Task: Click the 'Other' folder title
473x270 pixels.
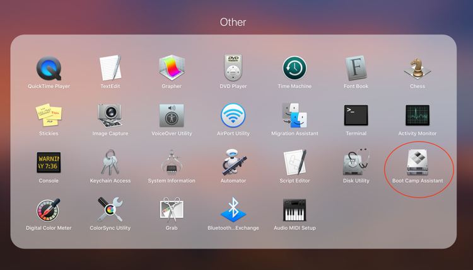Action: click(233, 22)
